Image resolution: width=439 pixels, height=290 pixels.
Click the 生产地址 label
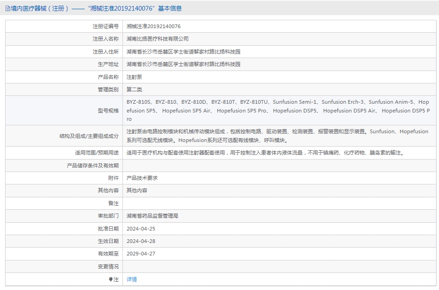[108, 64]
